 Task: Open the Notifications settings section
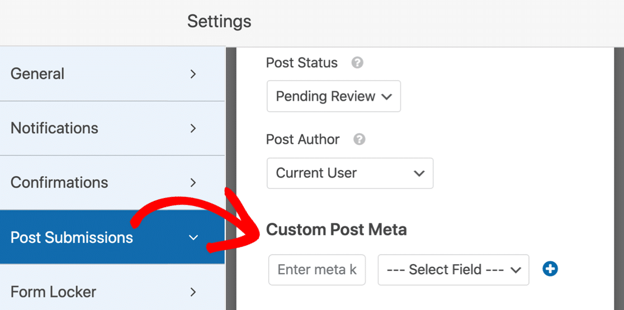[x=112, y=128]
